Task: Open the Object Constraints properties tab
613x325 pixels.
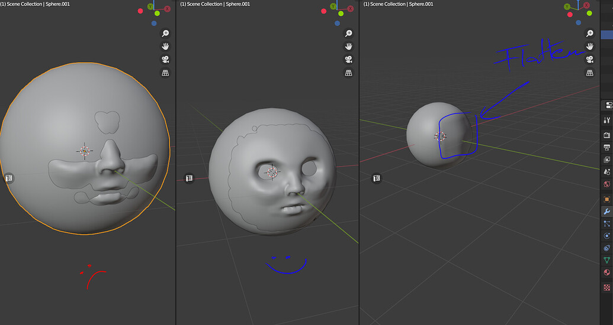Action: pyautogui.click(x=606, y=248)
